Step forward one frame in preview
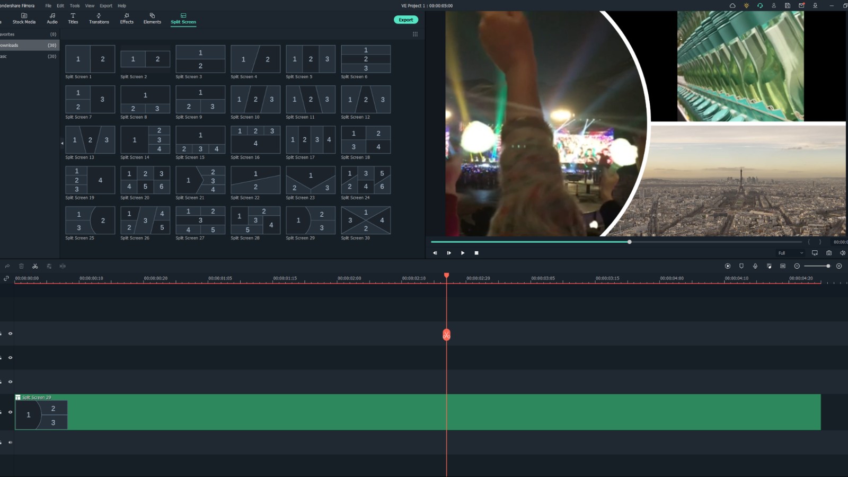This screenshot has height=477, width=848. pos(449,253)
